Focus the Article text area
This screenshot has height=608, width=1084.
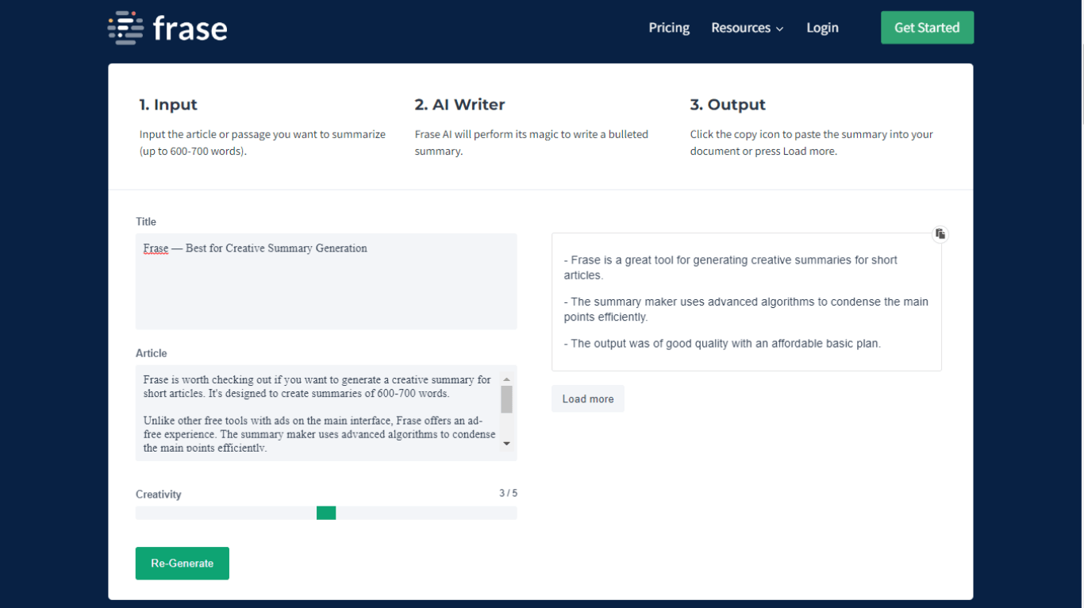coord(326,413)
